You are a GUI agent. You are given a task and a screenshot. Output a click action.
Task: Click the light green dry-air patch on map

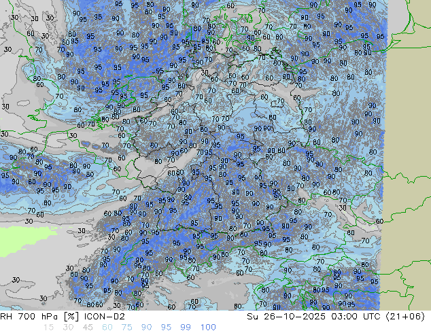click(x=22, y=239)
